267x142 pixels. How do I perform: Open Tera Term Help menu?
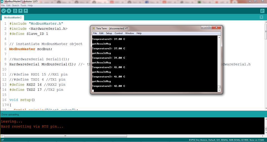[139, 33]
